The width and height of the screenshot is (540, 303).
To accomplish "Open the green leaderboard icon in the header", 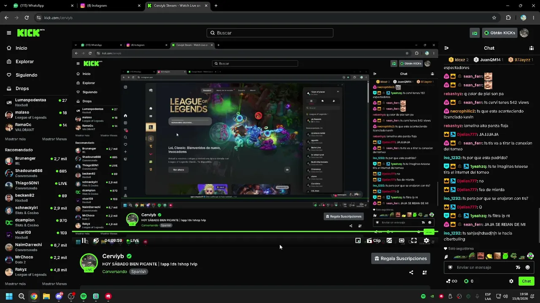I will (475, 33).
